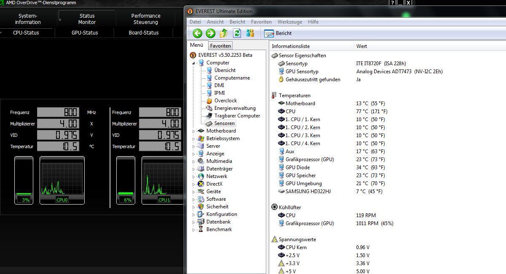
Task: Select CPU-Status subtab in AMD OverDrive
Action: (x=26, y=33)
